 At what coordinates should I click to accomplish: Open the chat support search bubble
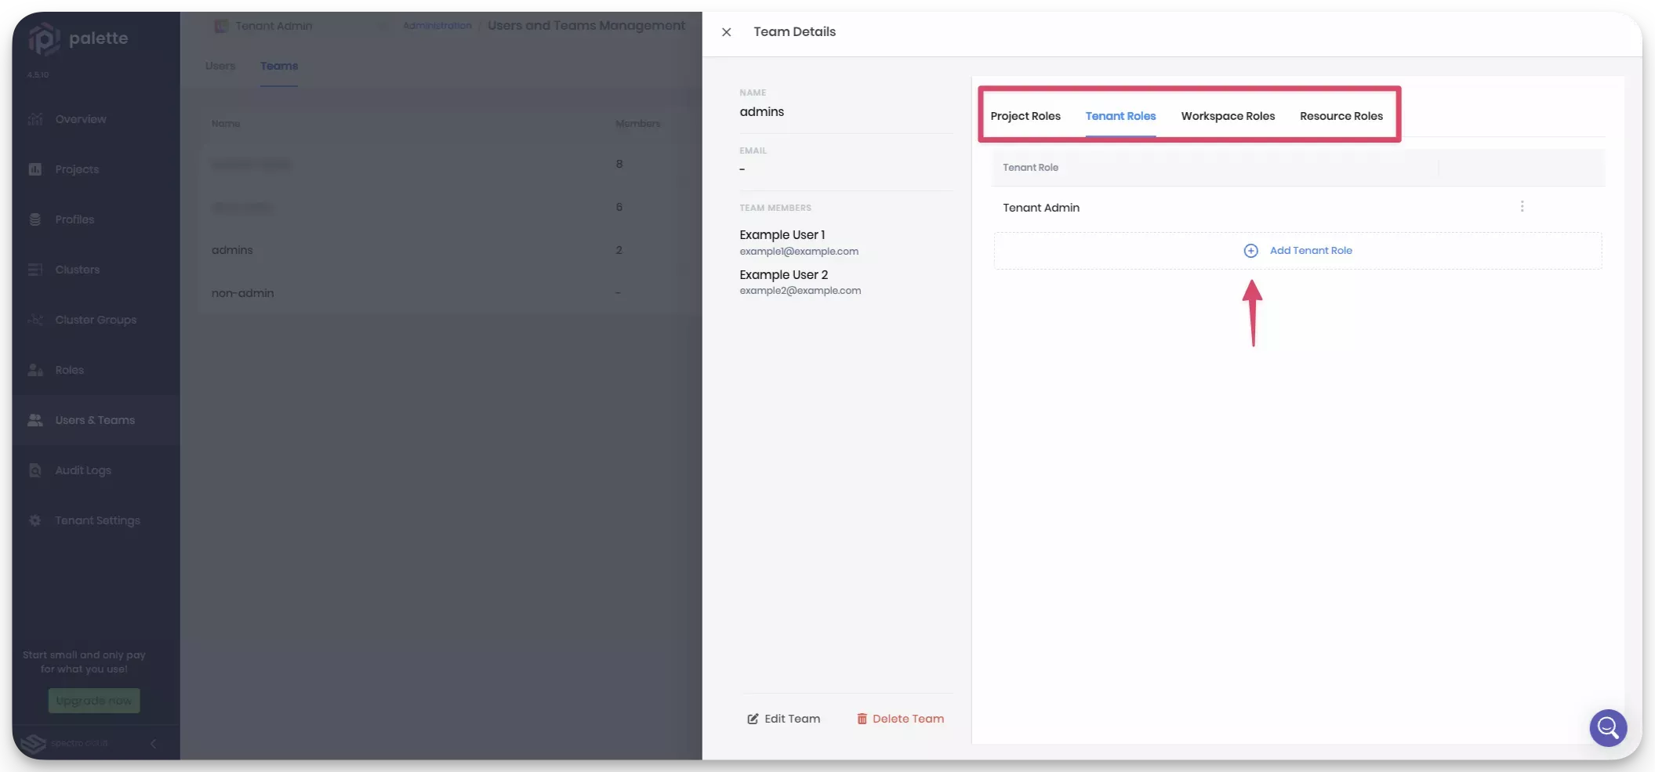click(x=1607, y=727)
